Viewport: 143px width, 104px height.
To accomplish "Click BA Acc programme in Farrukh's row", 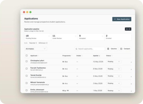I will pyautogui.click(x=65, y=69).
